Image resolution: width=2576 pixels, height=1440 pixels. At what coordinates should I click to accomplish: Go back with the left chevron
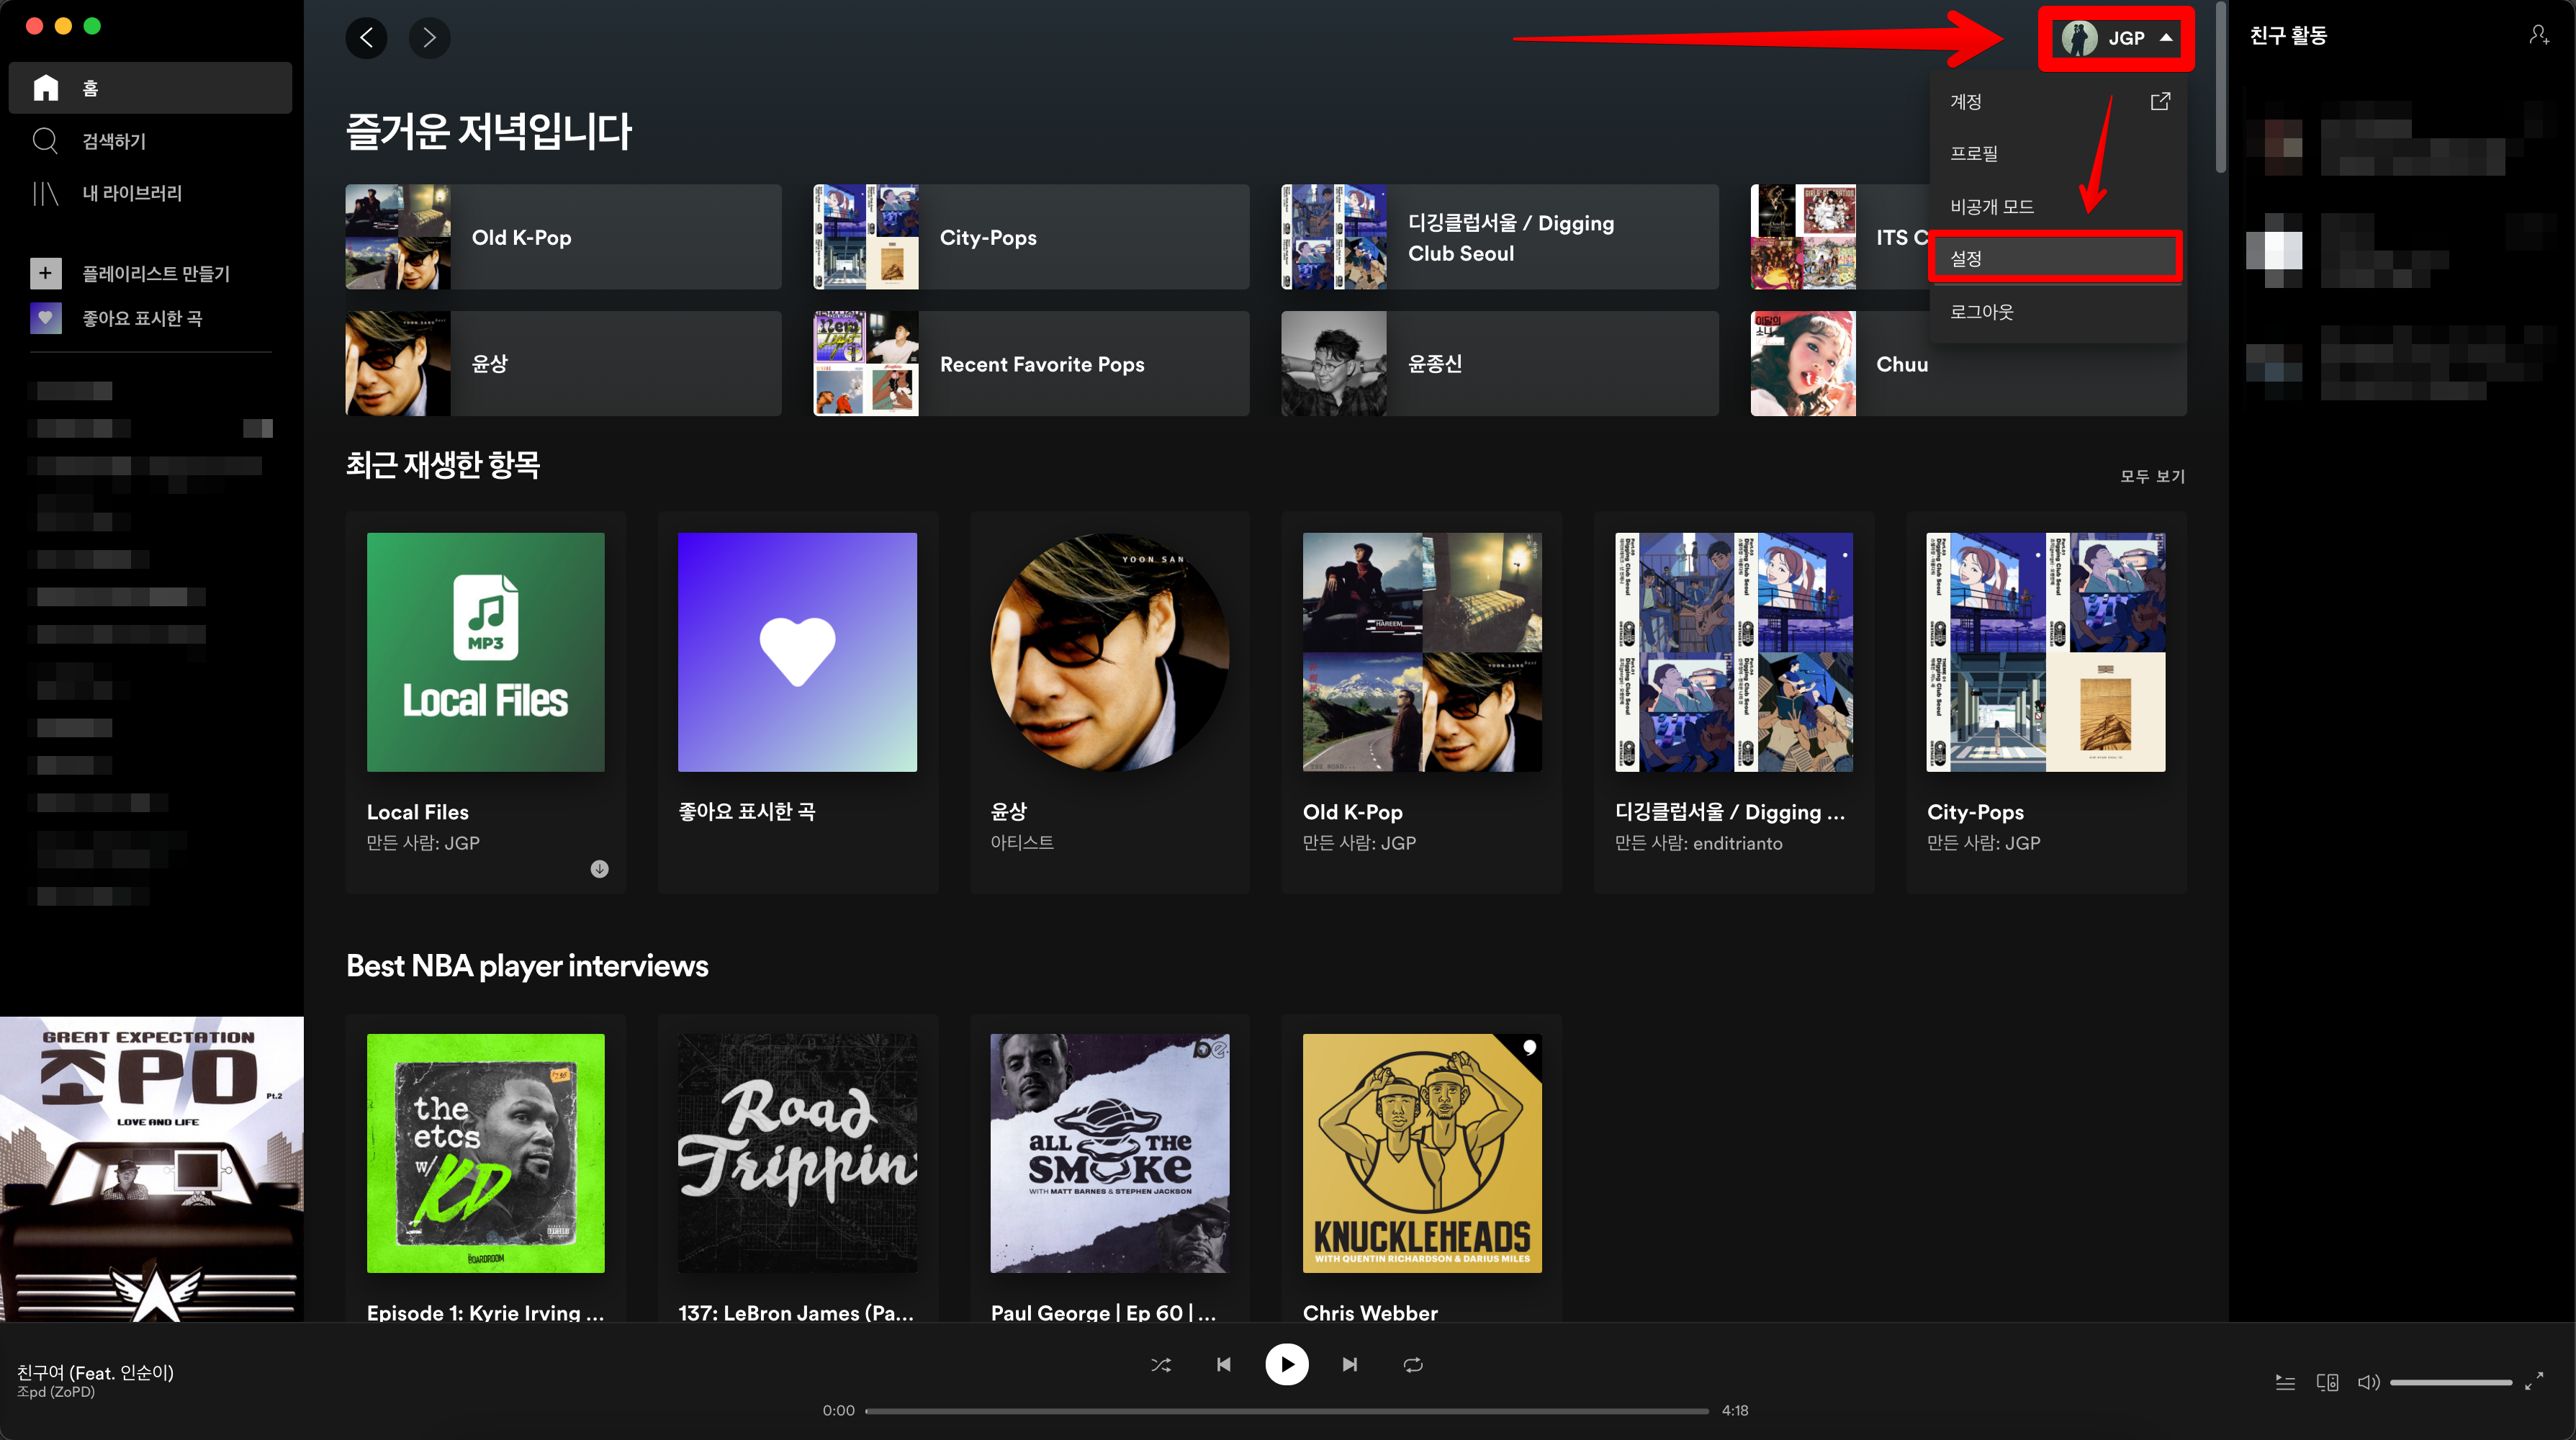366,38
